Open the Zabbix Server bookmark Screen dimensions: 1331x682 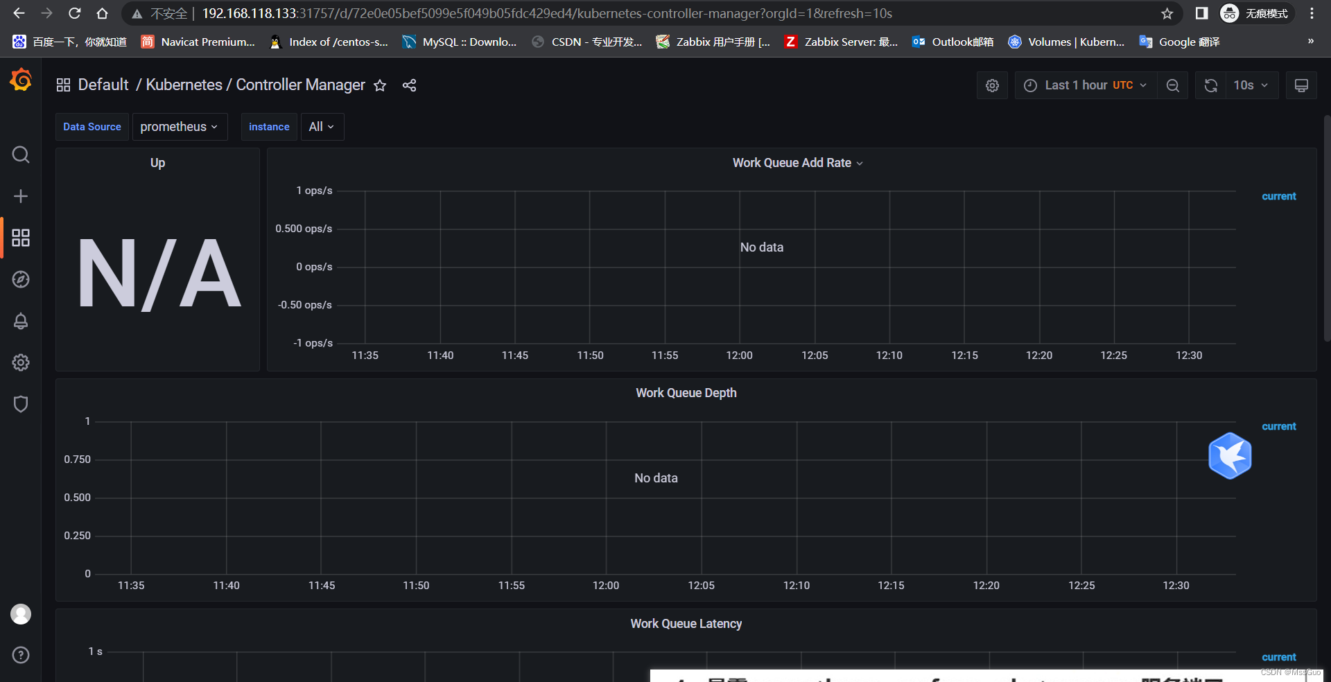click(841, 42)
